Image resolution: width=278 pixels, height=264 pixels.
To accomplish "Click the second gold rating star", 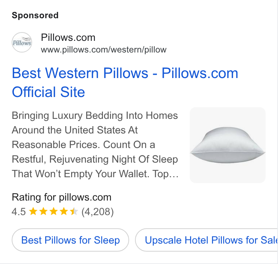I will point(43,211).
